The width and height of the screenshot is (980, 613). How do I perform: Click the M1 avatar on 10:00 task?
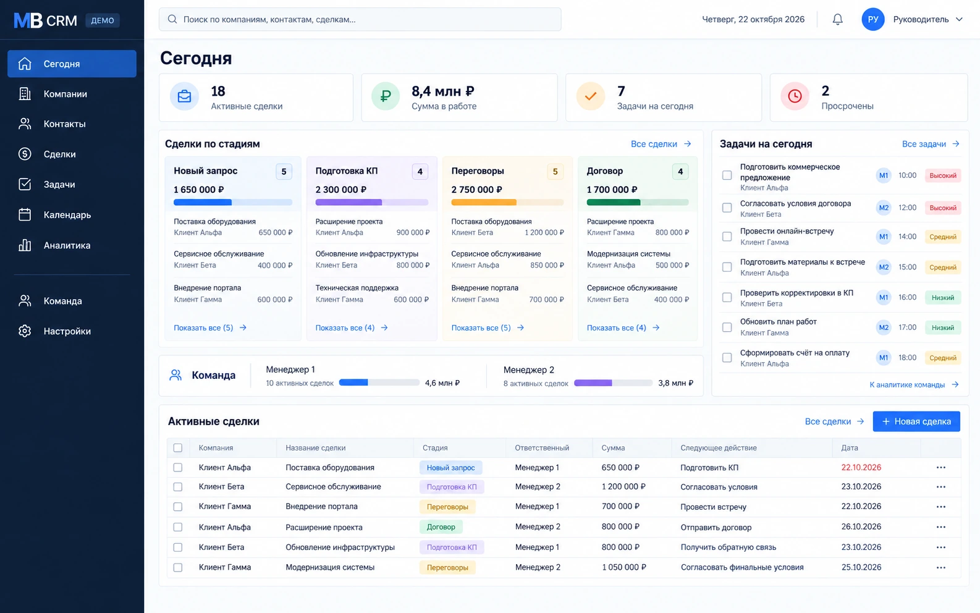[x=884, y=175]
